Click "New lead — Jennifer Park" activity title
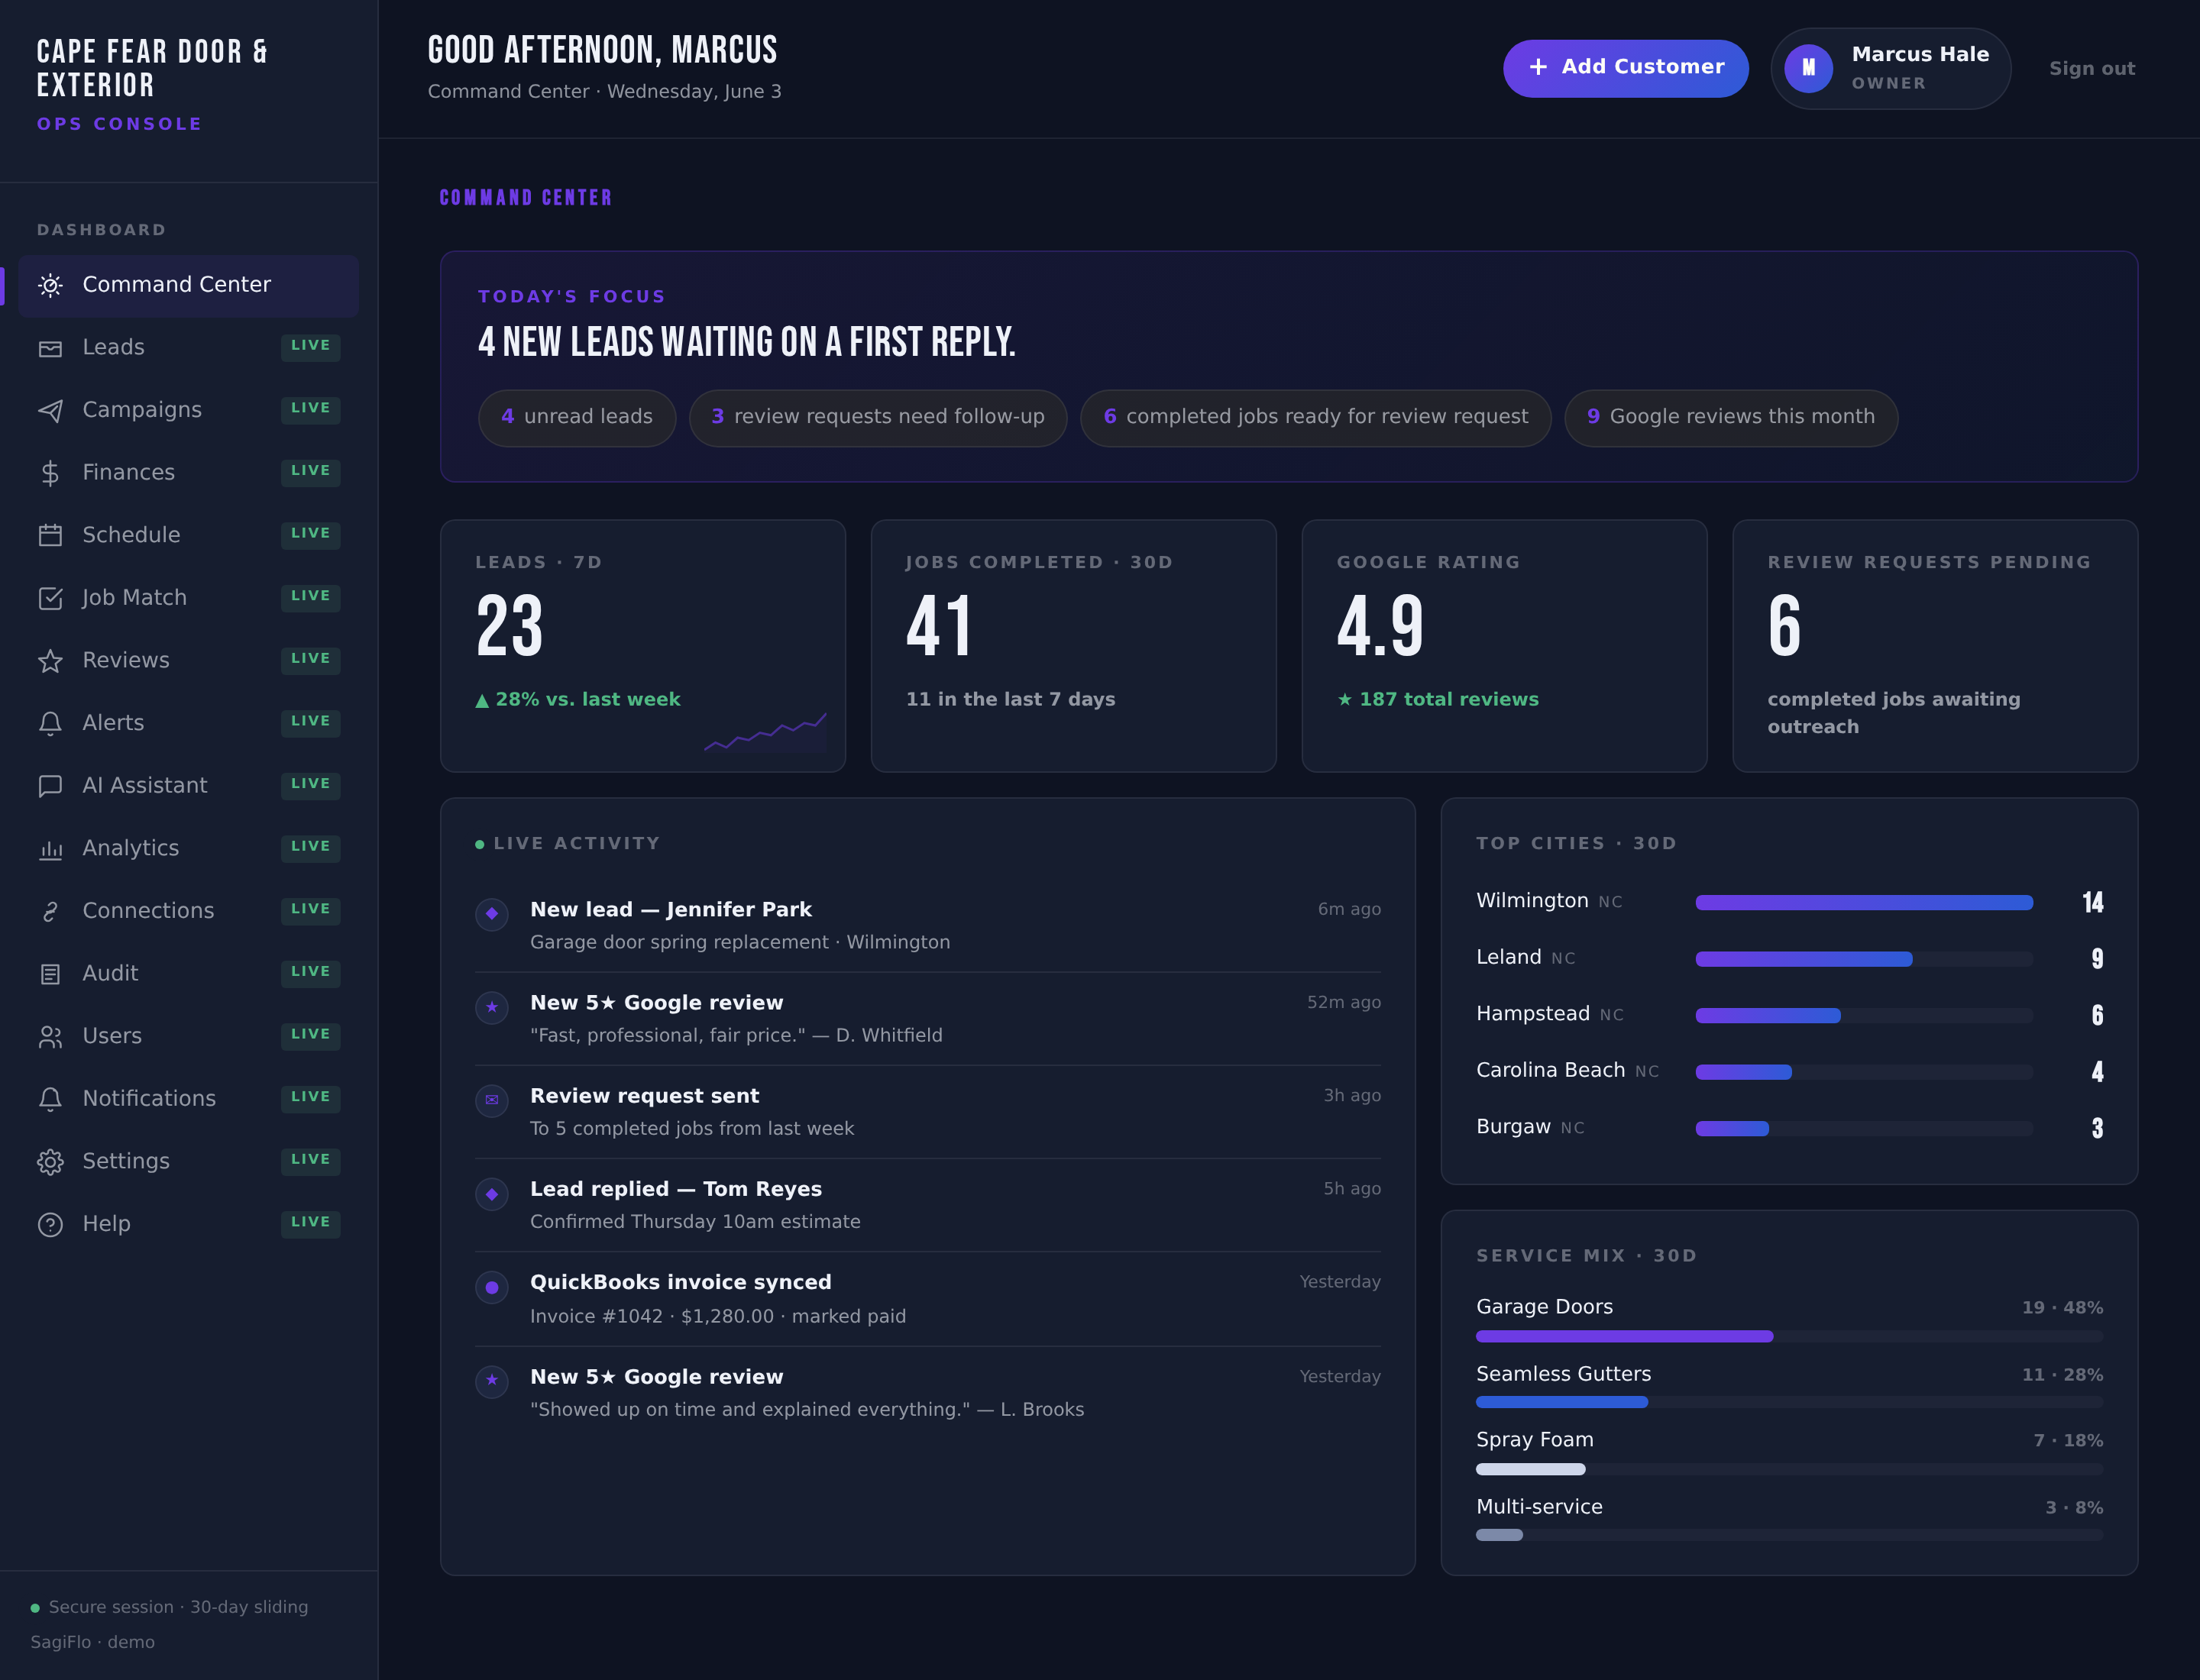 [x=670, y=910]
